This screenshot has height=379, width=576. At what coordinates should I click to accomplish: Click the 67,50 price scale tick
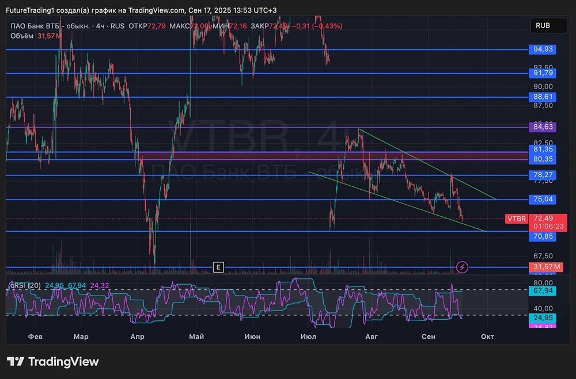543,256
